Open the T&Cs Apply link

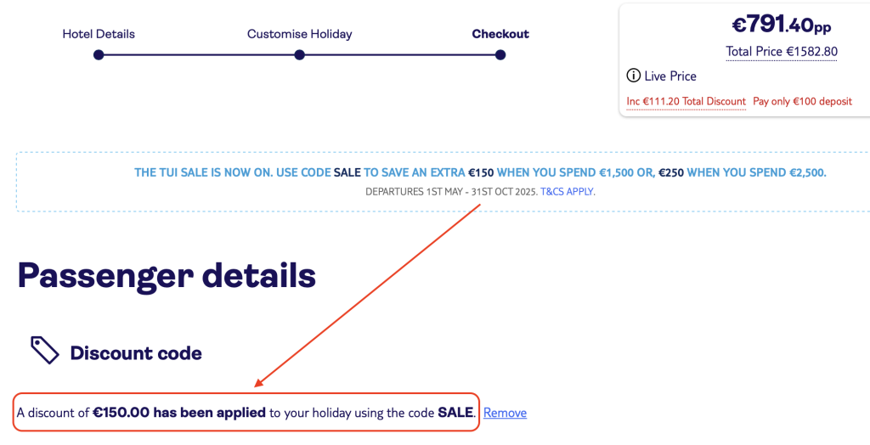567,191
